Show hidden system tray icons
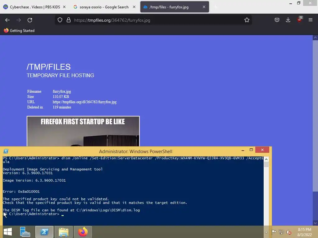318x238 pixels. pyautogui.click(x=266, y=232)
